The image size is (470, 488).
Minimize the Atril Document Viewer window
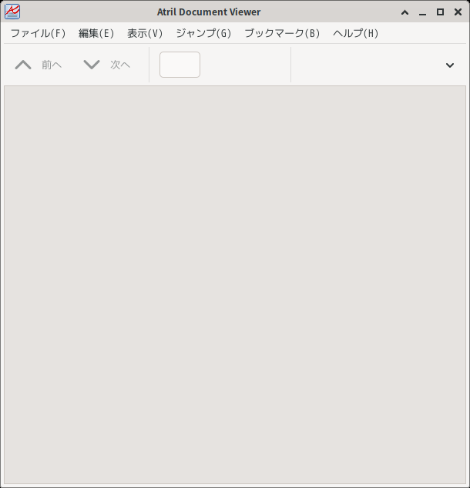click(422, 13)
